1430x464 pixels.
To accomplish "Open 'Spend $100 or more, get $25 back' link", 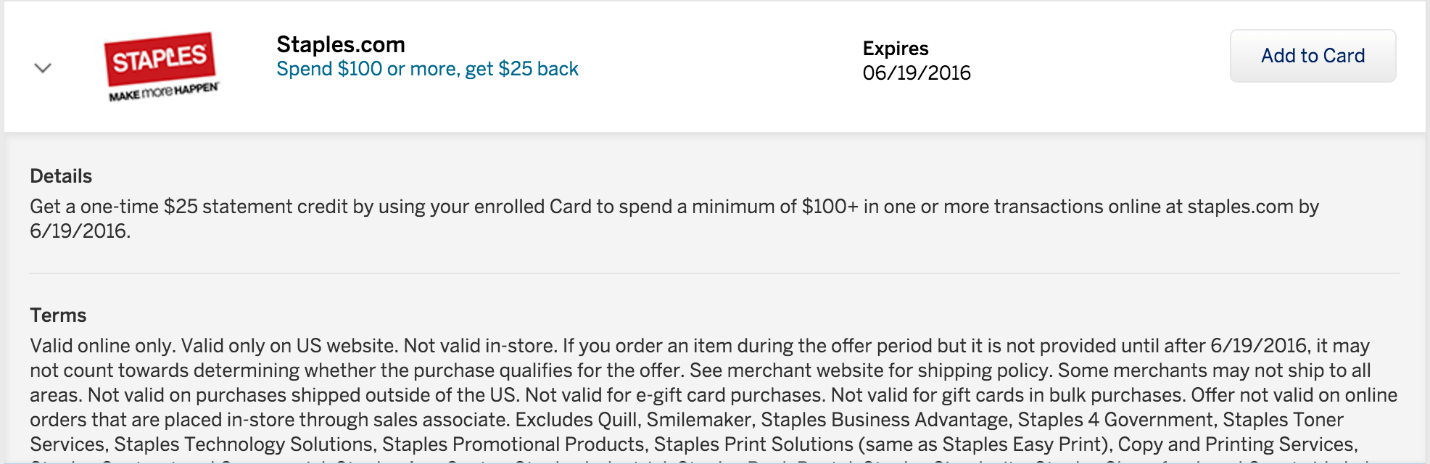I will pos(427,69).
